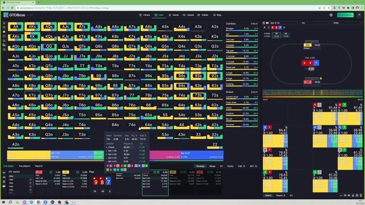Screen dimensions: 365x205
Task: Click the Flush draw row in Draws
Action: tap(242, 102)
